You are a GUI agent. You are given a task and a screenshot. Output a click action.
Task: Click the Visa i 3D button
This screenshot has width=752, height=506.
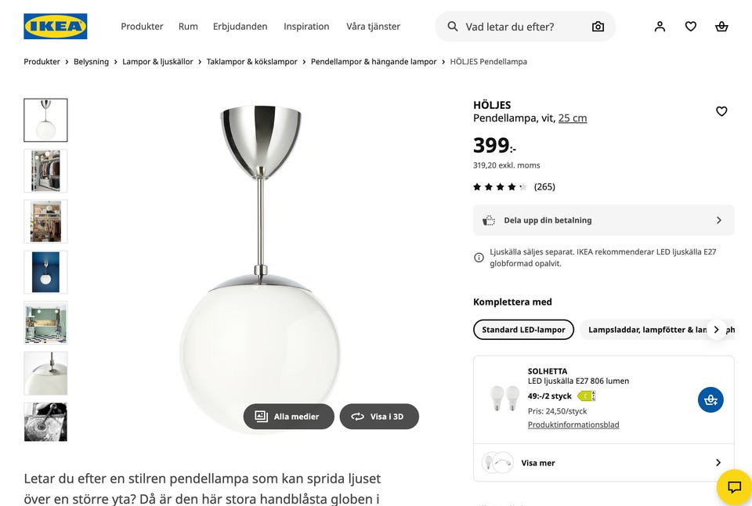pyautogui.click(x=379, y=416)
